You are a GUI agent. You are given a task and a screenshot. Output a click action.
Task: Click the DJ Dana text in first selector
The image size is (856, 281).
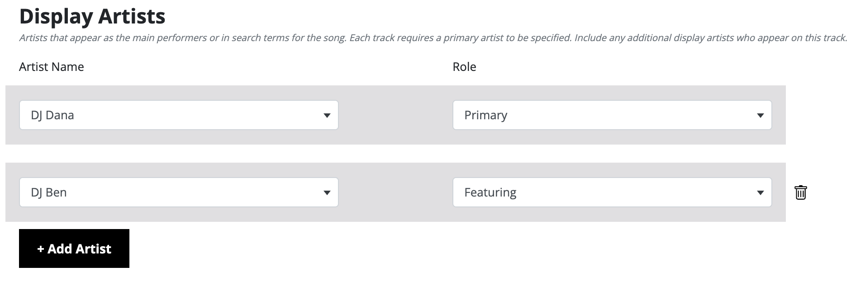[x=52, y=115]
